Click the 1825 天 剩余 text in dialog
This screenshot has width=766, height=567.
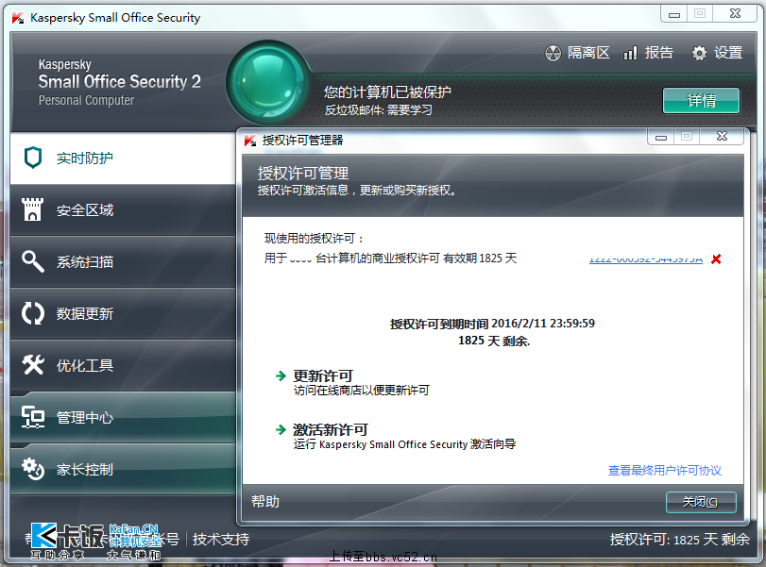pos(494,341)
